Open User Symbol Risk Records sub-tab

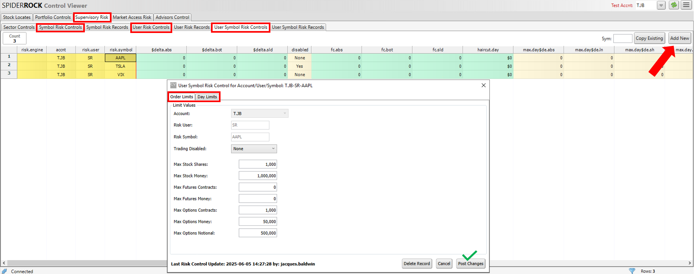coord(298,27)
